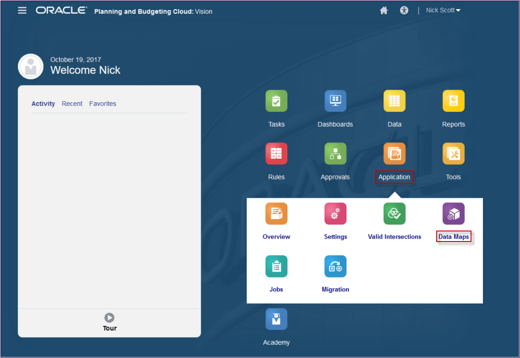Click the Academy label
The height and width of the screenshot is (358, 520).
(x=276, y=342)
